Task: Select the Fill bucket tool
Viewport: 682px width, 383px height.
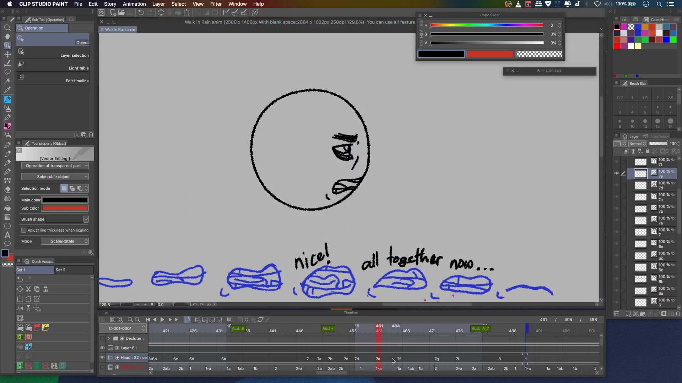Action: [x=7, y=208]
